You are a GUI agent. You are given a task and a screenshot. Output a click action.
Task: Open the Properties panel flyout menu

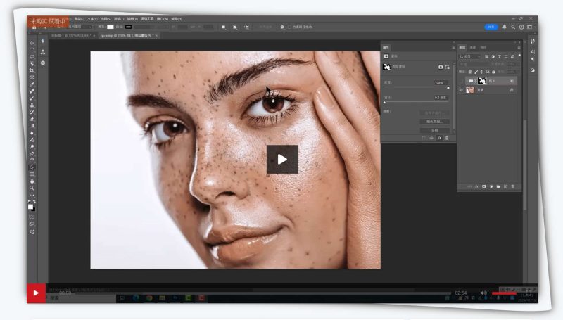pos(453,48)
